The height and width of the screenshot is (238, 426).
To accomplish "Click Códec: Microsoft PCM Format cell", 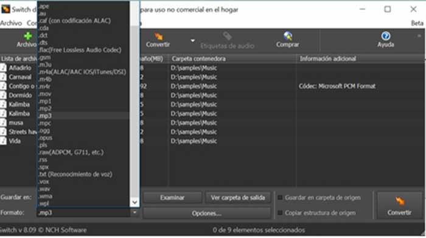I will click(337, 86).
